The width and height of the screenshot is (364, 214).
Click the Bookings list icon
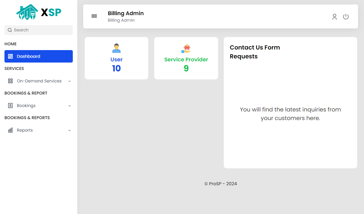(x=10, y=106)
